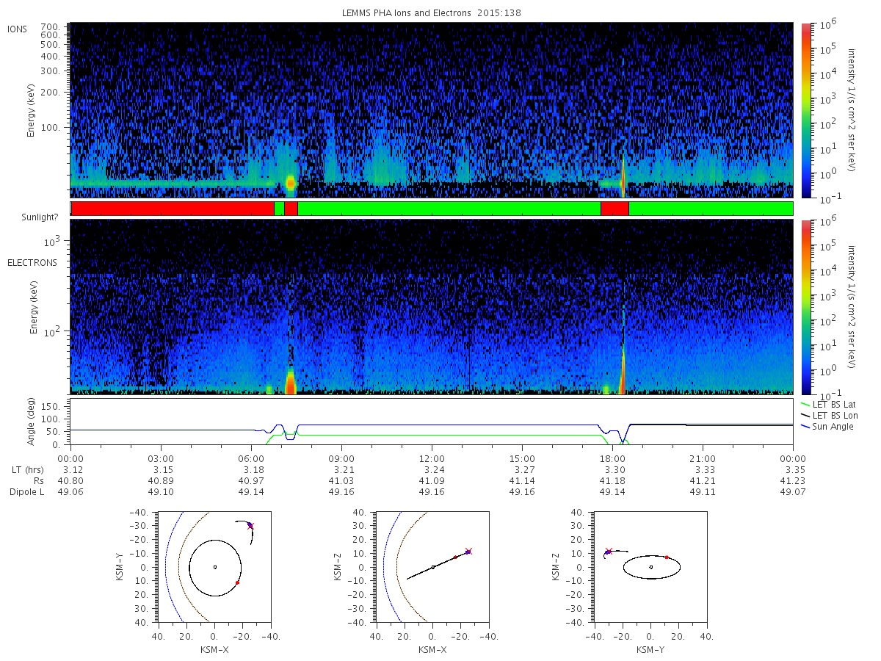The height and width of the screenshot is (661, 881).
Task: Select the Rs row label
Action: tap(39, 480)
